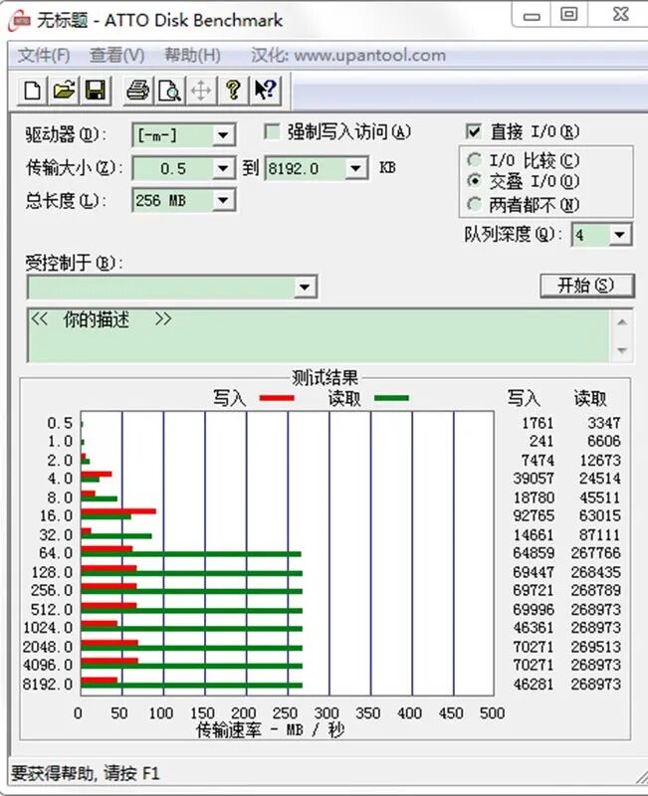Choose the 两者都不 radio option

tap(475, 205)
